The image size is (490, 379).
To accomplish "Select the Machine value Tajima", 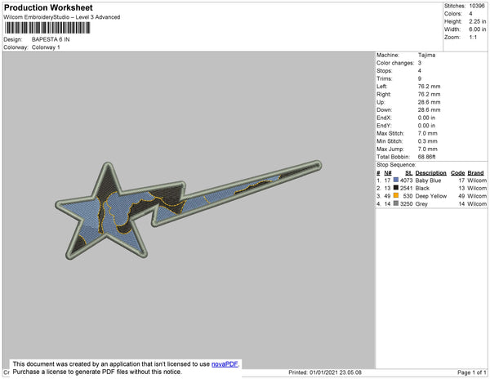I will tap(426, 55).
